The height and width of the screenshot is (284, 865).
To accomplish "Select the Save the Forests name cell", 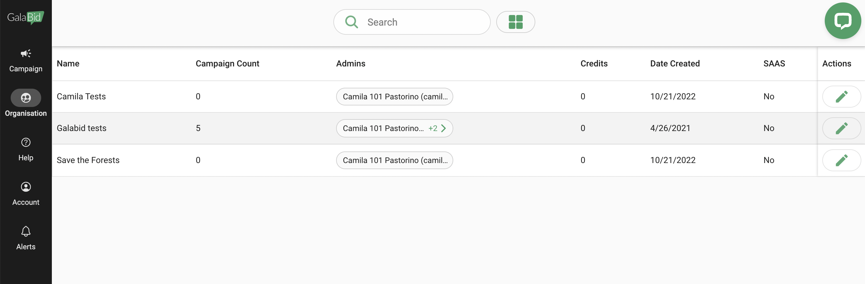I will tap(88, 160).
